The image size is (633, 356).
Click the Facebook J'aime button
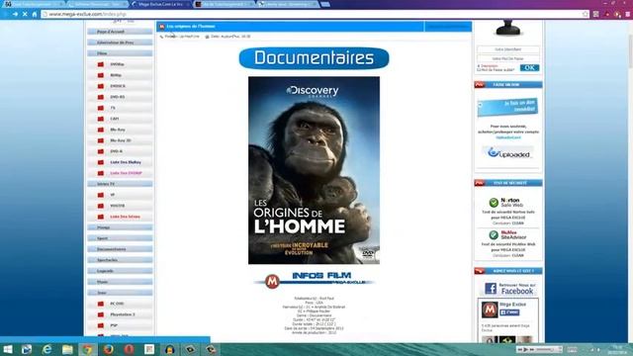click(x=510, y=312)
